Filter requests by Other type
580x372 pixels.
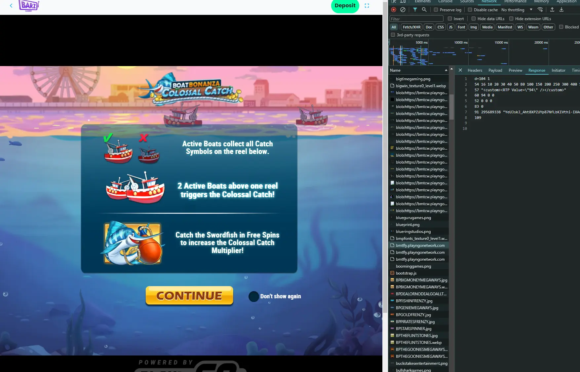[x=548, y=27]
